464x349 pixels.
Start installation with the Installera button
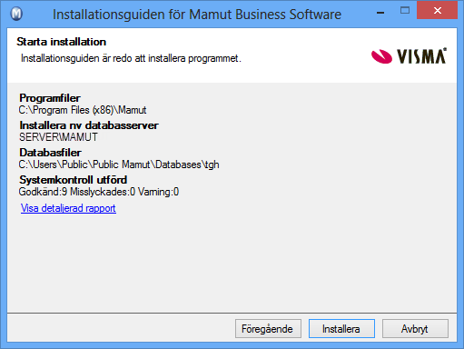pos(341,329)
